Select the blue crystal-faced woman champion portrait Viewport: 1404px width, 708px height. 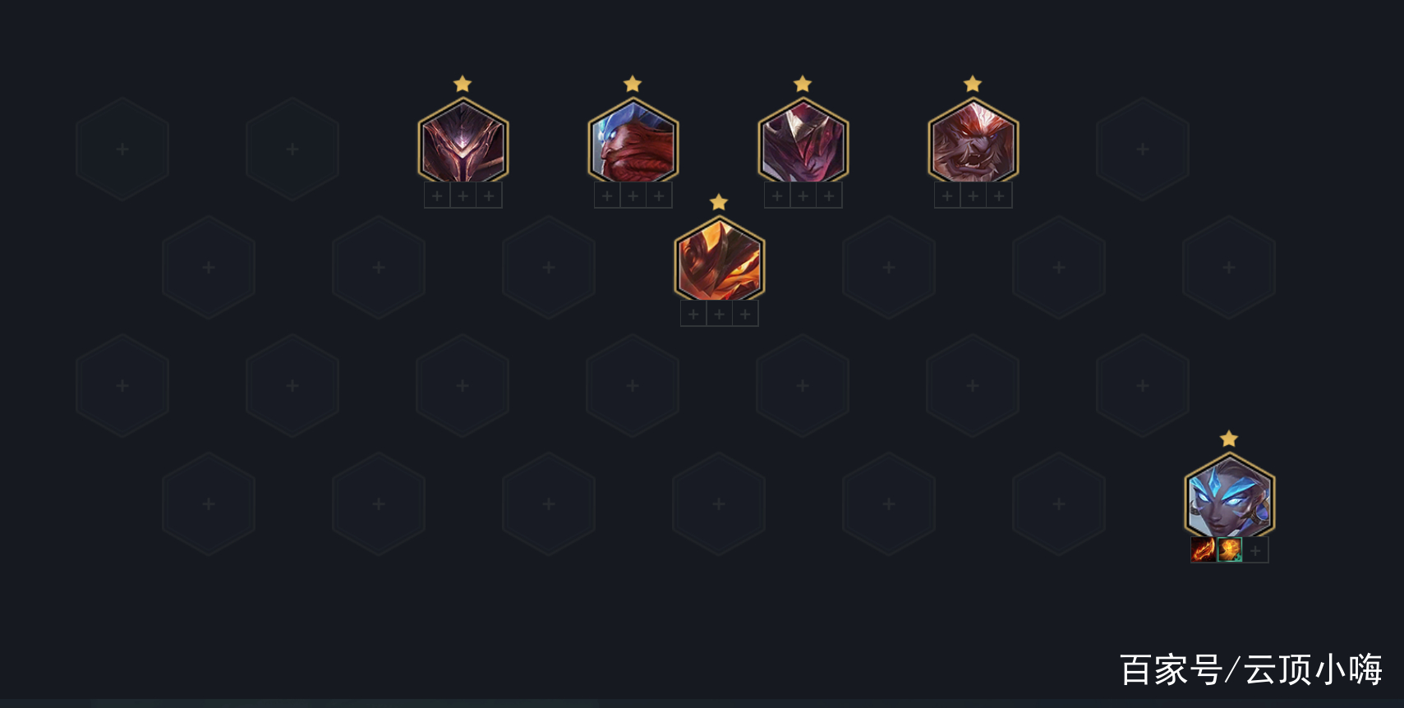click(x=1230, y=495)
